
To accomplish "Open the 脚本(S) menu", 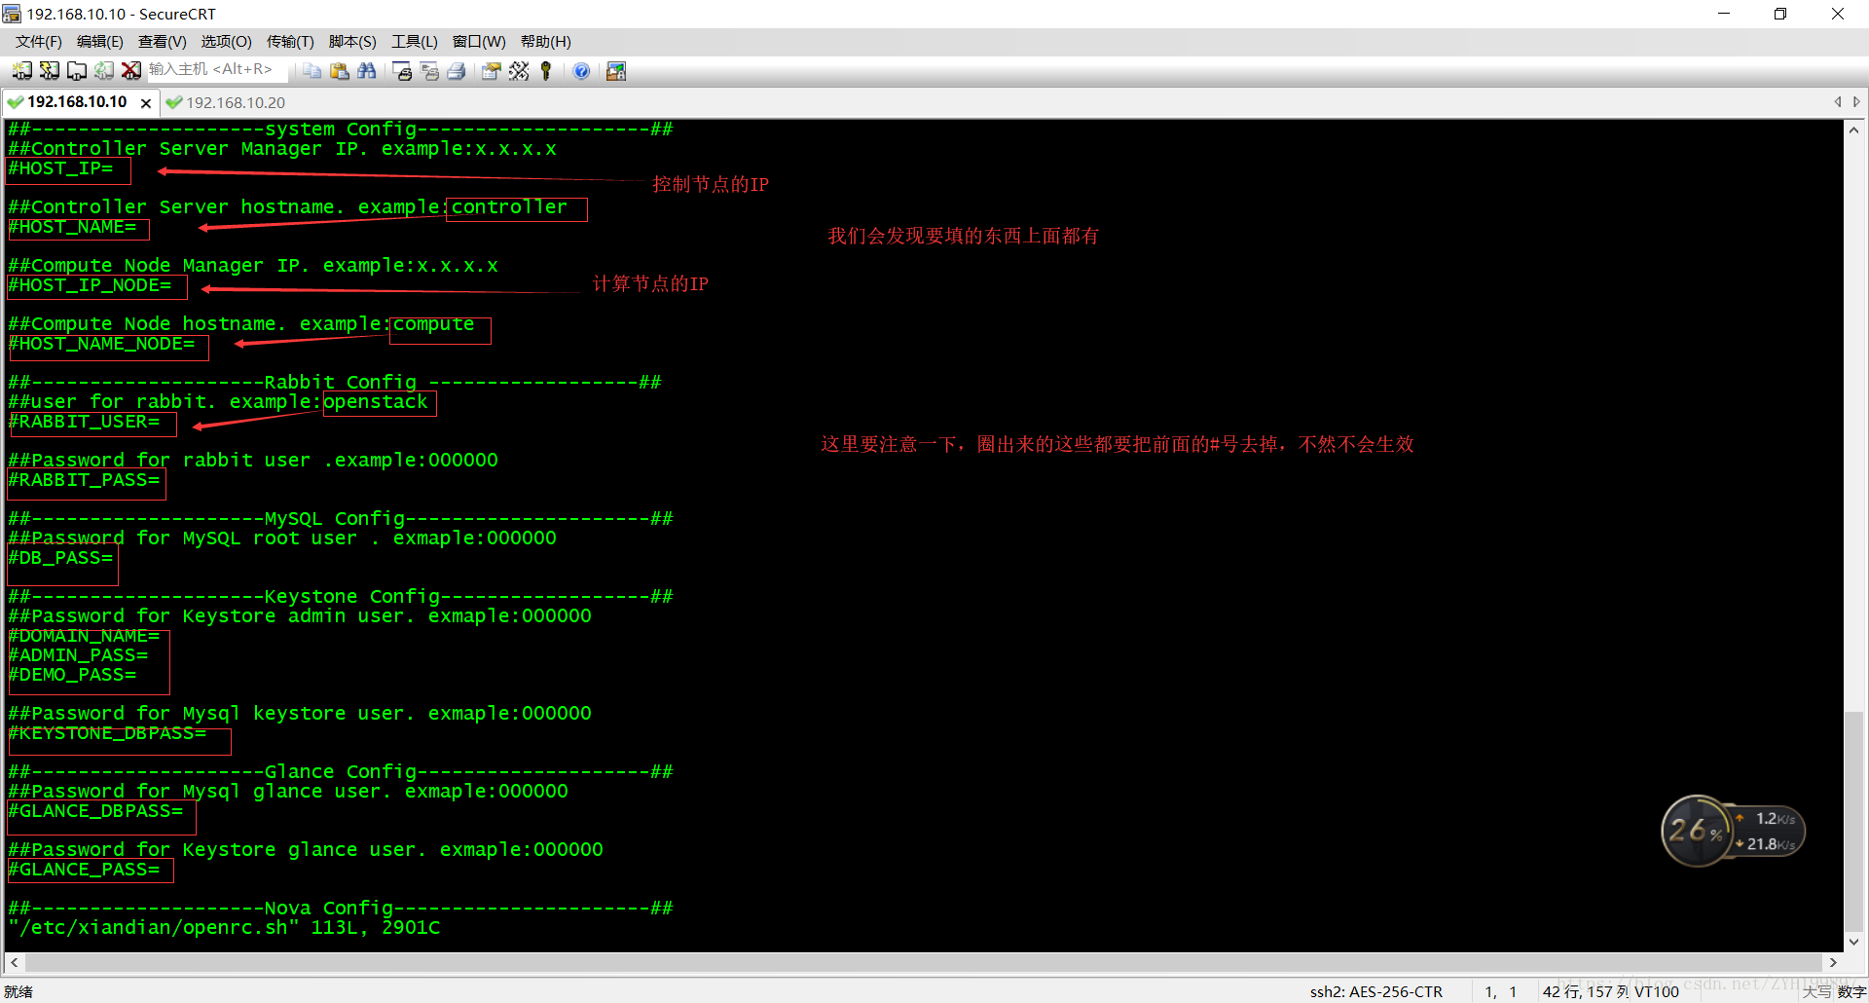I will click(352, 42).
